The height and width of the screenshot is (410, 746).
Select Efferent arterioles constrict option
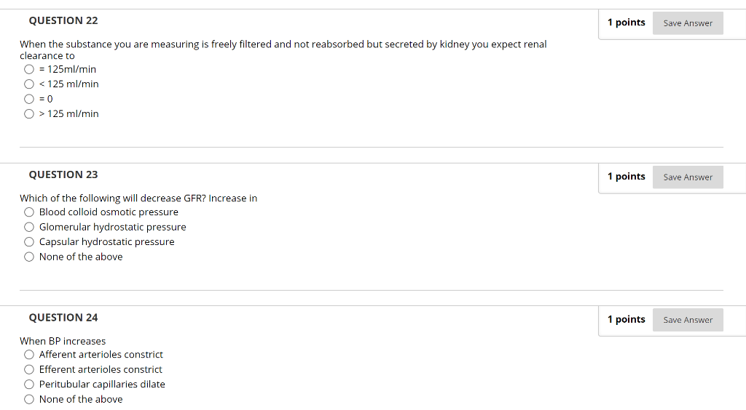(29, 370)
